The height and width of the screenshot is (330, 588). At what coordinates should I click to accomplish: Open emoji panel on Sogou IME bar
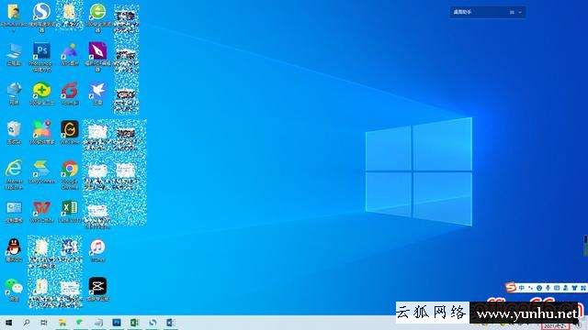539,288
